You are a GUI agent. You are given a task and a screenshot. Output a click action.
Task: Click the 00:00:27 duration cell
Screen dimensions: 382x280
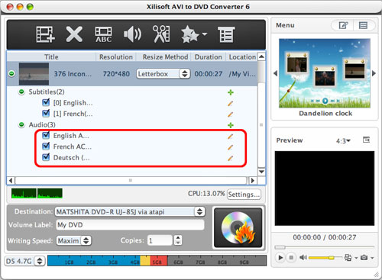209,74
